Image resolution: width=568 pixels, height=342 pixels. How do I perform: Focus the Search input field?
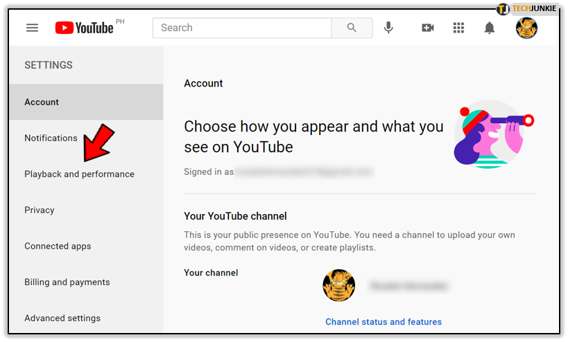click(x=242, y=28)
